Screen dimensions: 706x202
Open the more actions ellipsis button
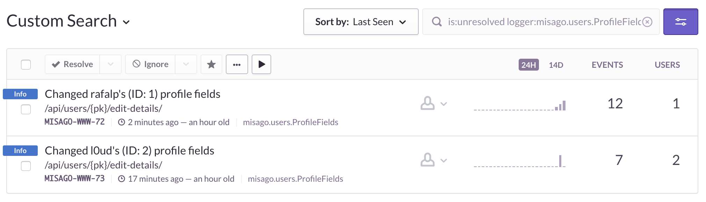(x=237, y=64)
